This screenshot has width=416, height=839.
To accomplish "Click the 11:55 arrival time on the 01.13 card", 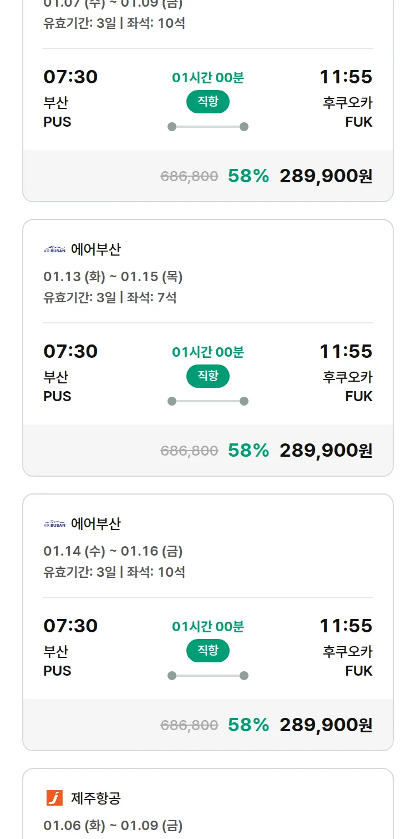I will (346, 351).
